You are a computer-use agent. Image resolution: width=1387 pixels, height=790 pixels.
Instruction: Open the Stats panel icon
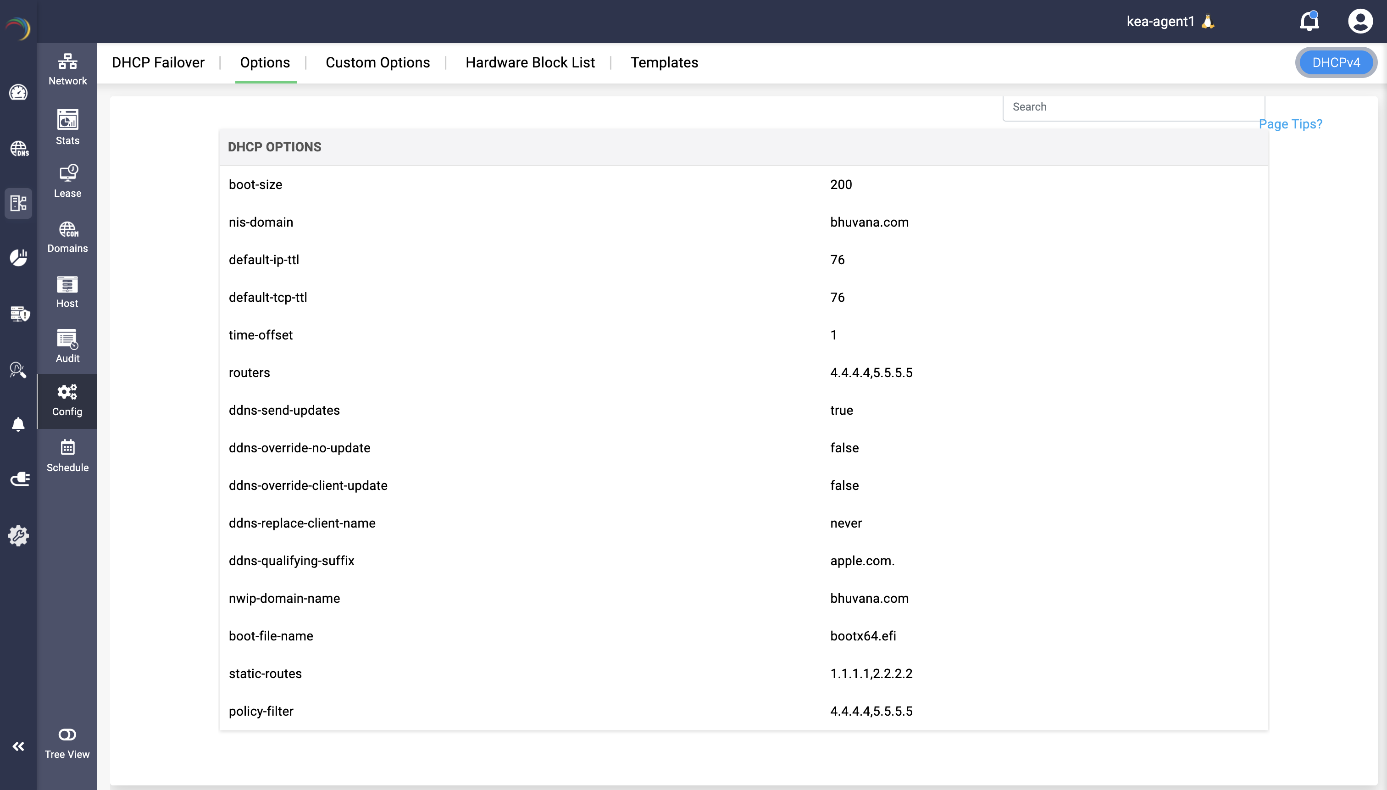click(x=67, y=119)
